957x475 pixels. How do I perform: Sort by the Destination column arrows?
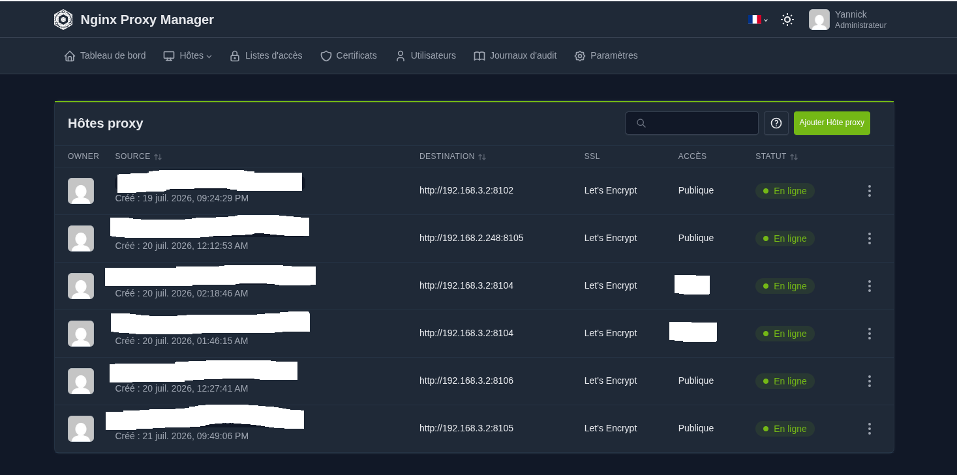(x=482, y=157)
